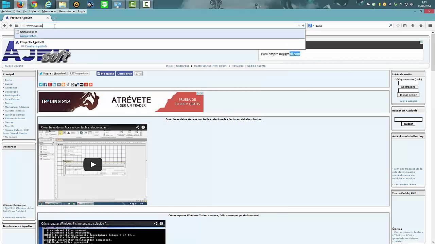Bookmark this page with the star icon
This screenshot has width=435, height=244.
pos(398,25)
